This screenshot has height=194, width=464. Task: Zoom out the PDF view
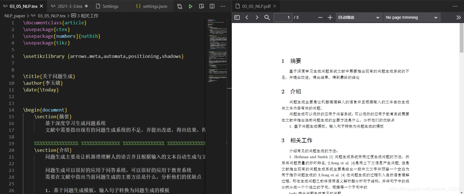320,17
